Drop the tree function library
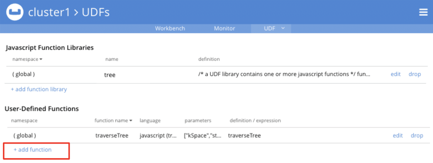 (x=414, y=74)
